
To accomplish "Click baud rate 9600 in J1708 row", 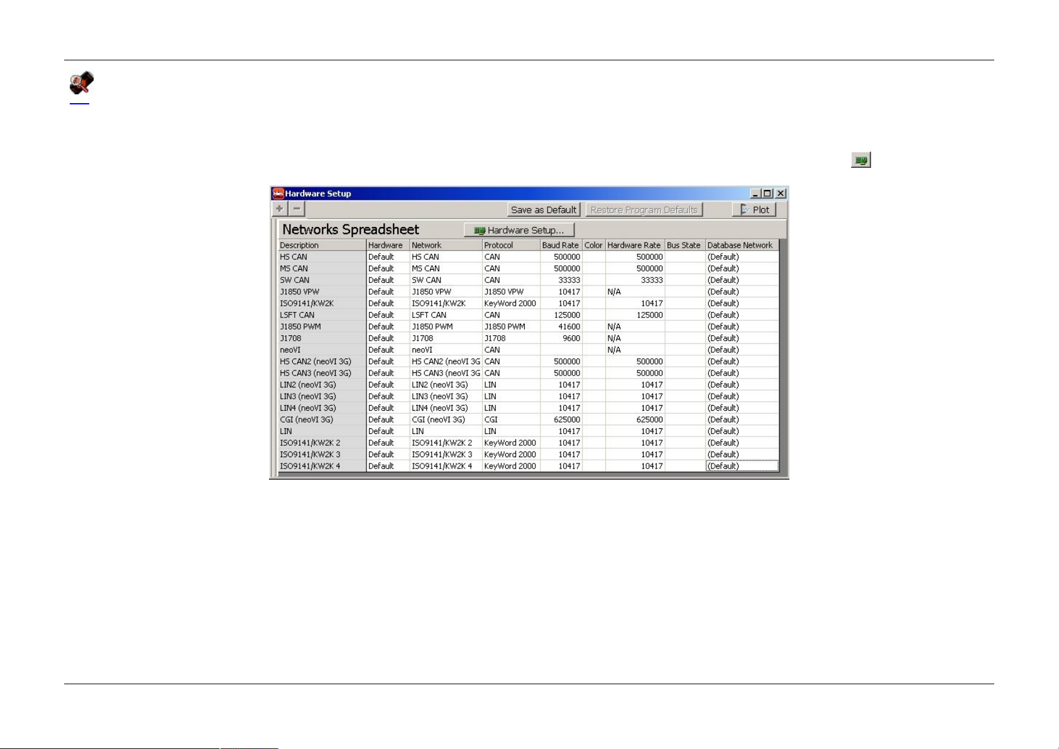I will coord(561,338).
